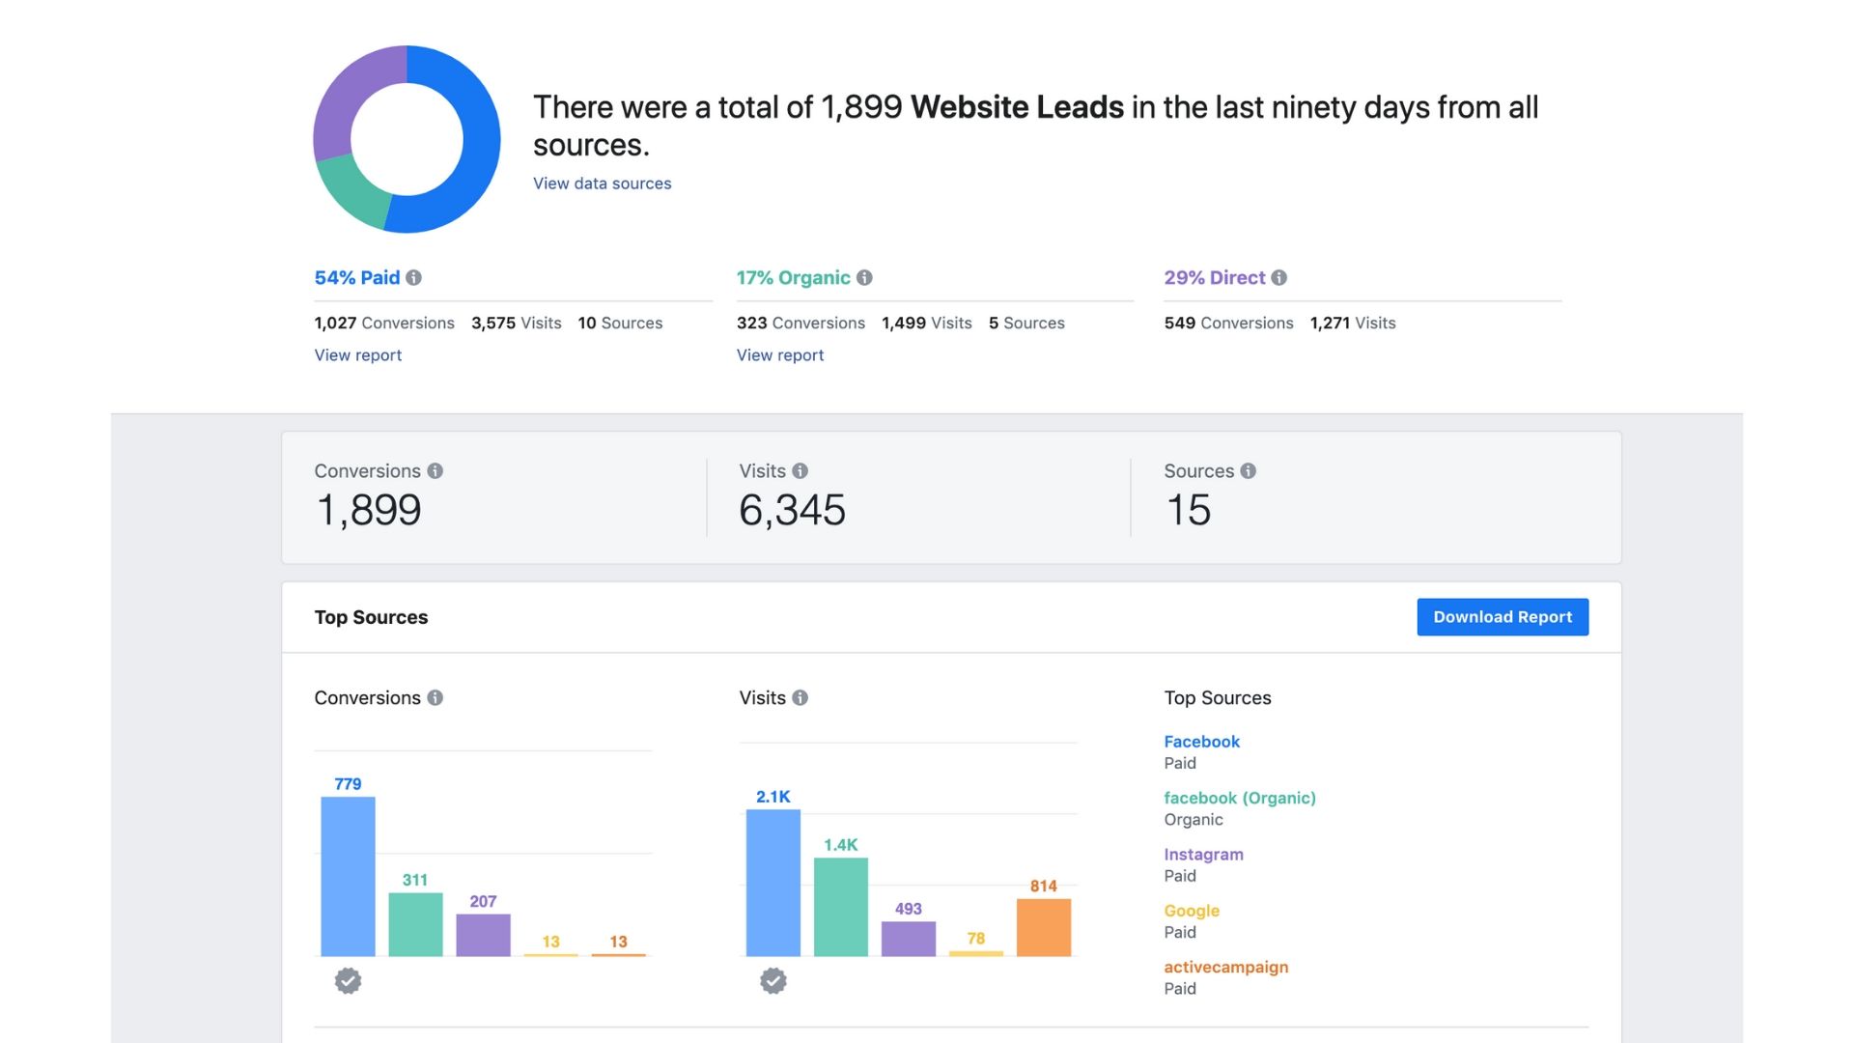Click verified badge under Conversions chart
This screenshot has height=1043, width=1854.
point(349,981)
